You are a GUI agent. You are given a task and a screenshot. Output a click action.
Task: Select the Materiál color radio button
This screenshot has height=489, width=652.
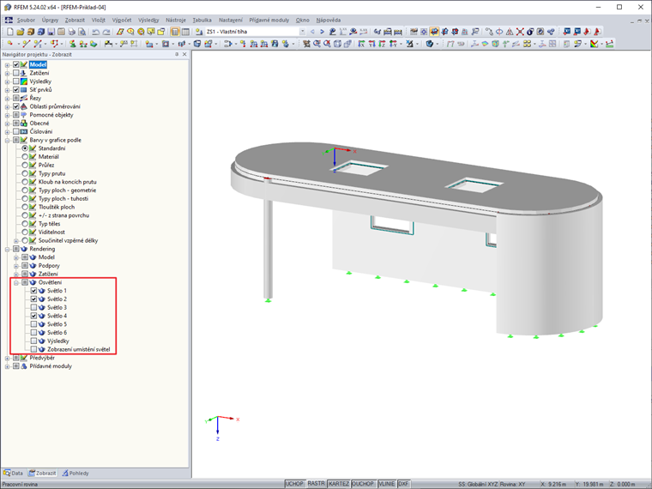tap(25, 156)
